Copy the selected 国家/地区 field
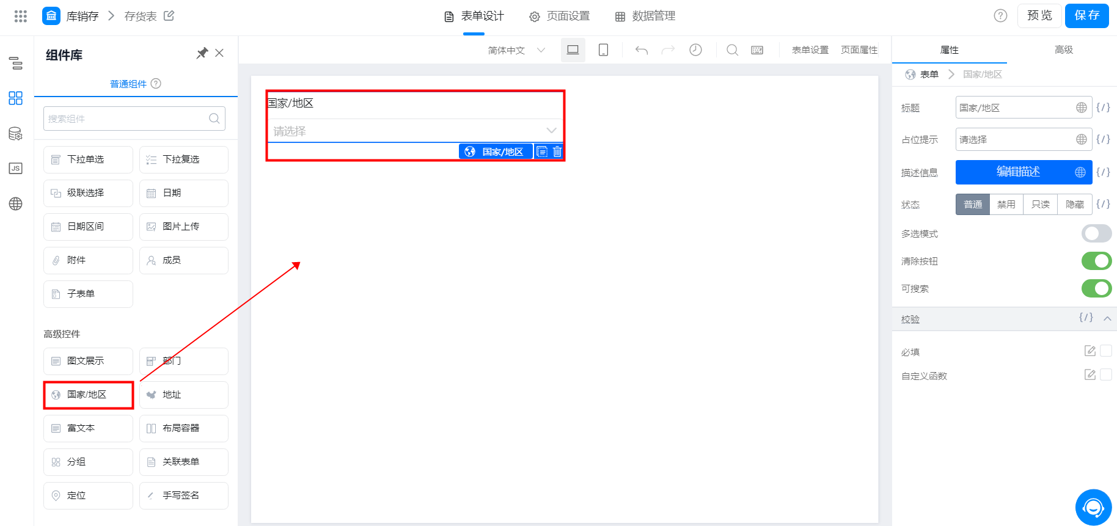This screenshot has width=1117, height=526. coord(542,152)
